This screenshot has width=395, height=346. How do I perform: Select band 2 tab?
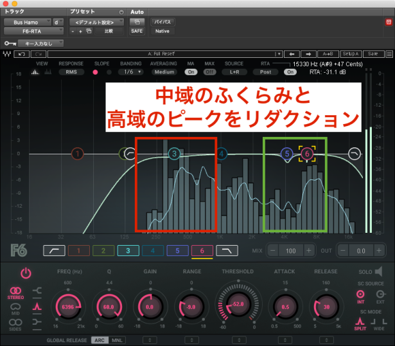tap(103, 251)
